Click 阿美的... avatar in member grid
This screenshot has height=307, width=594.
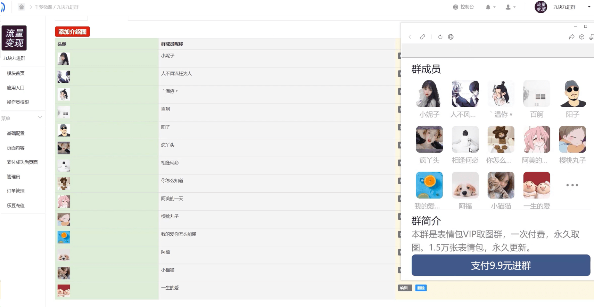(537, 139)
